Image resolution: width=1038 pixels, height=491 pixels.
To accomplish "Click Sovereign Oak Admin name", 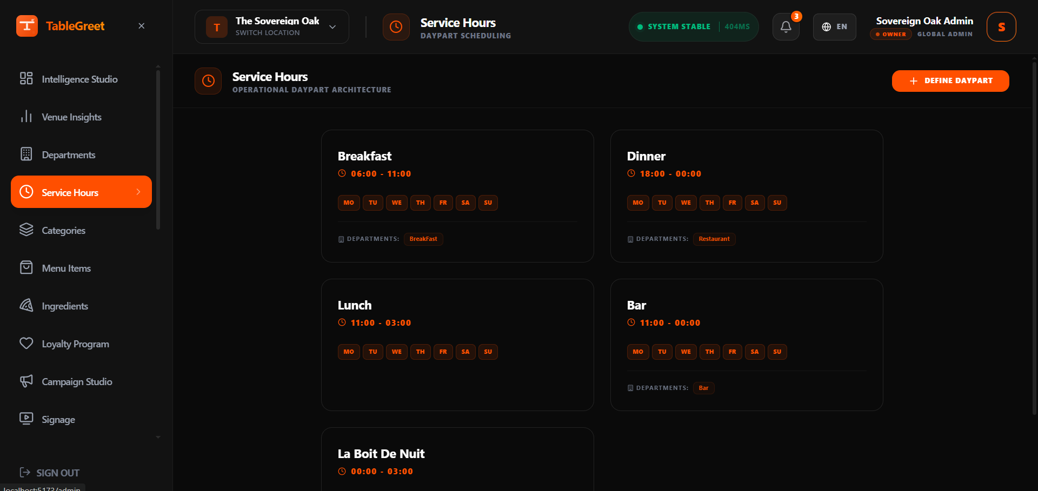I will coord(924,21).
